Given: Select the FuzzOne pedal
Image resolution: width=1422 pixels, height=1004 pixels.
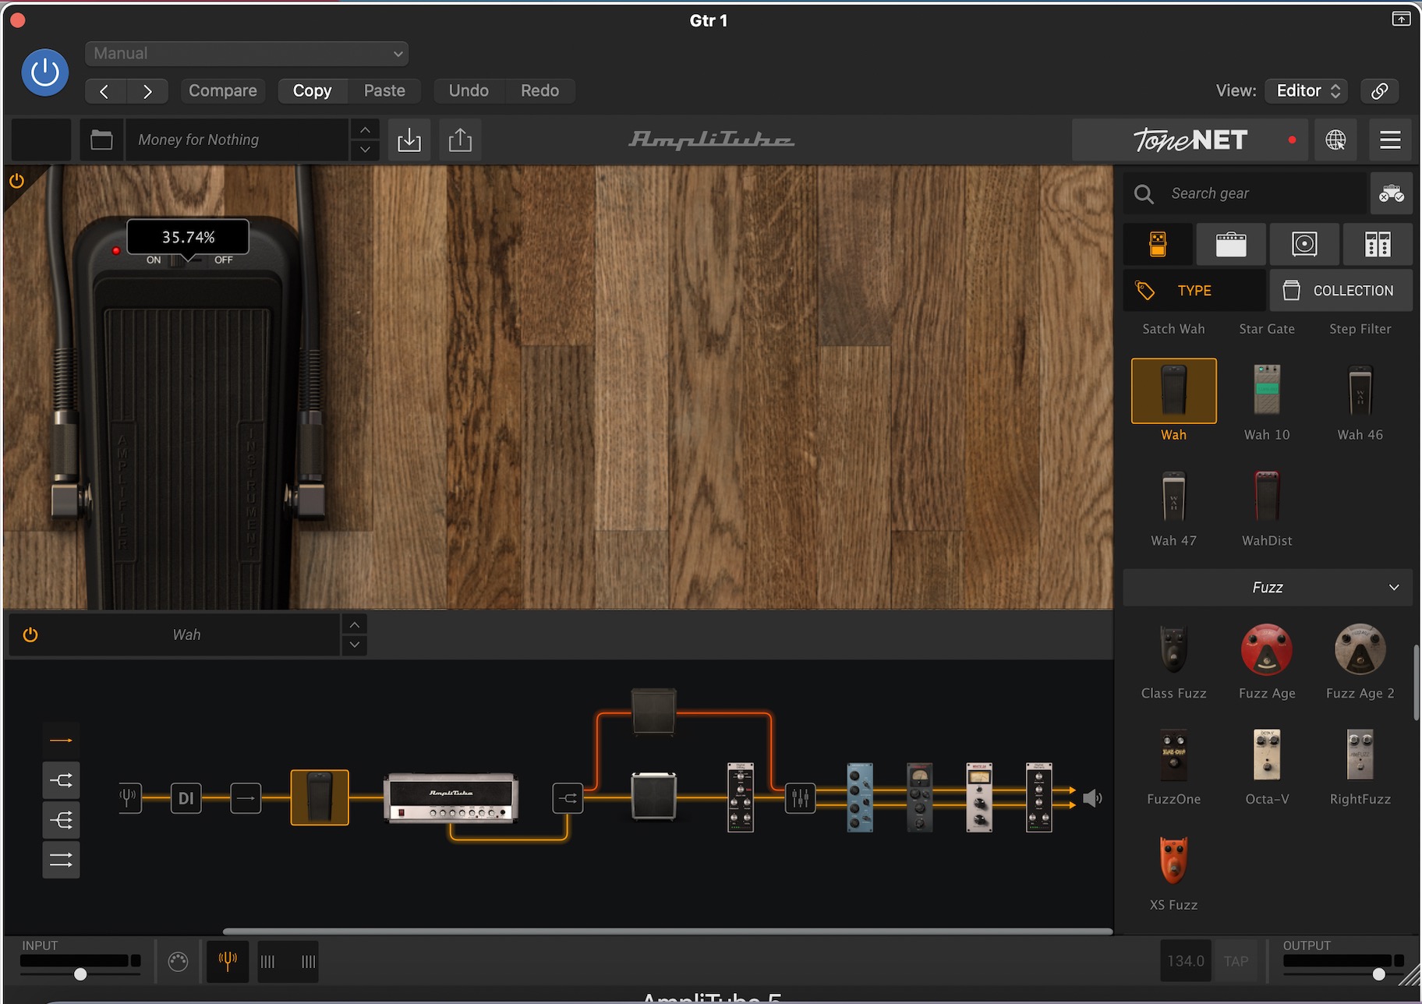Looking at the screenshot, I should 1173,755.
